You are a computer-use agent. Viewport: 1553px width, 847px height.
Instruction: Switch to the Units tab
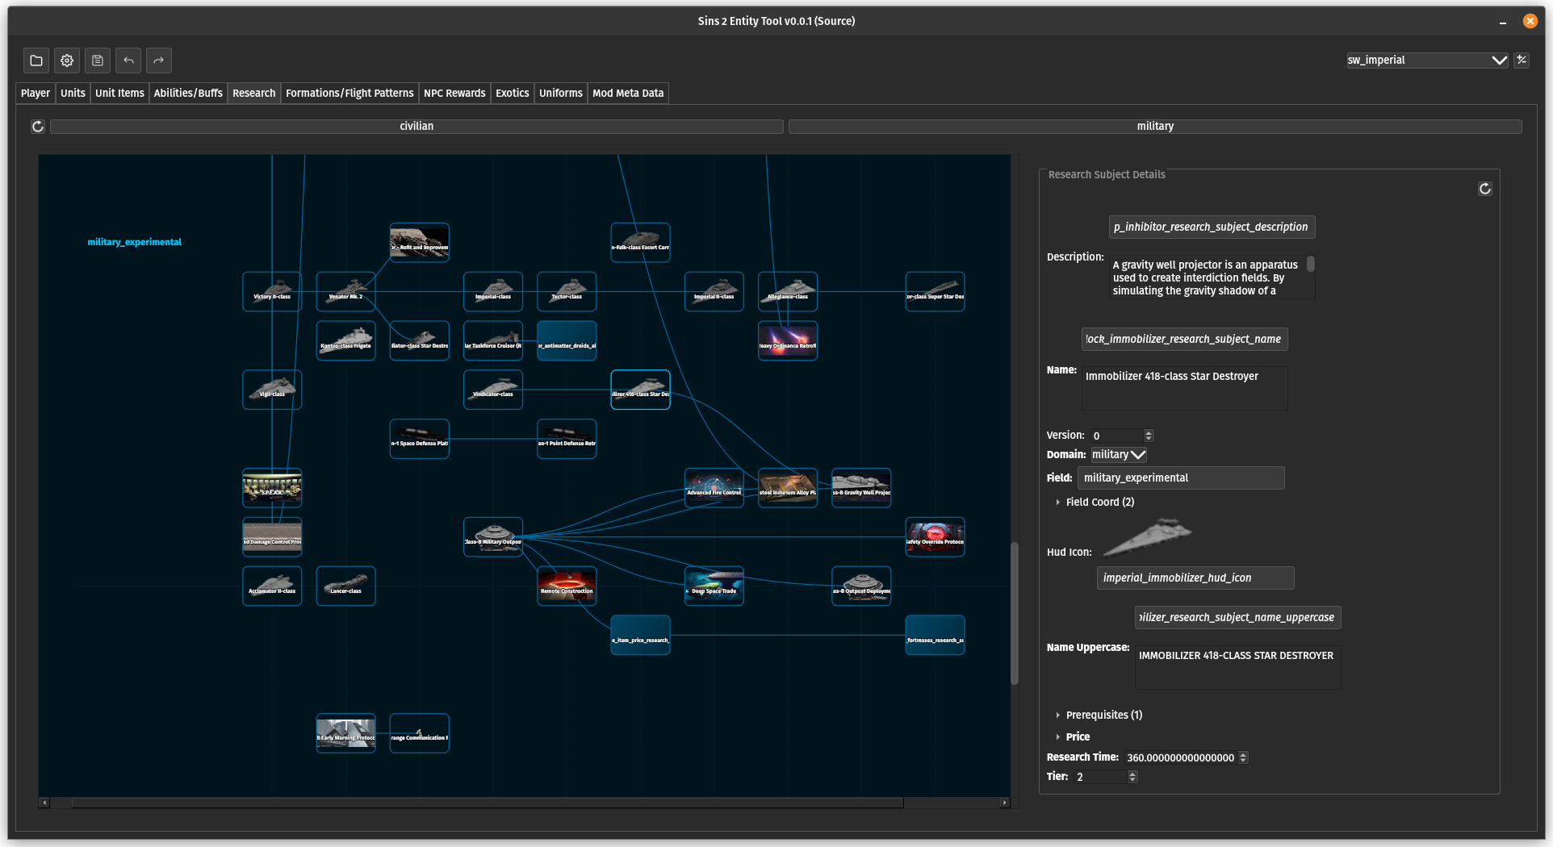coord(73,93)
